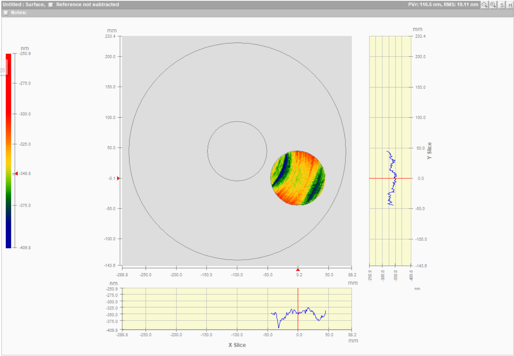Click the red Y-axis slice marker at -0.1
Image resolution: width=514 pixels, height=356 pixels.
click(x=118, y=178)
